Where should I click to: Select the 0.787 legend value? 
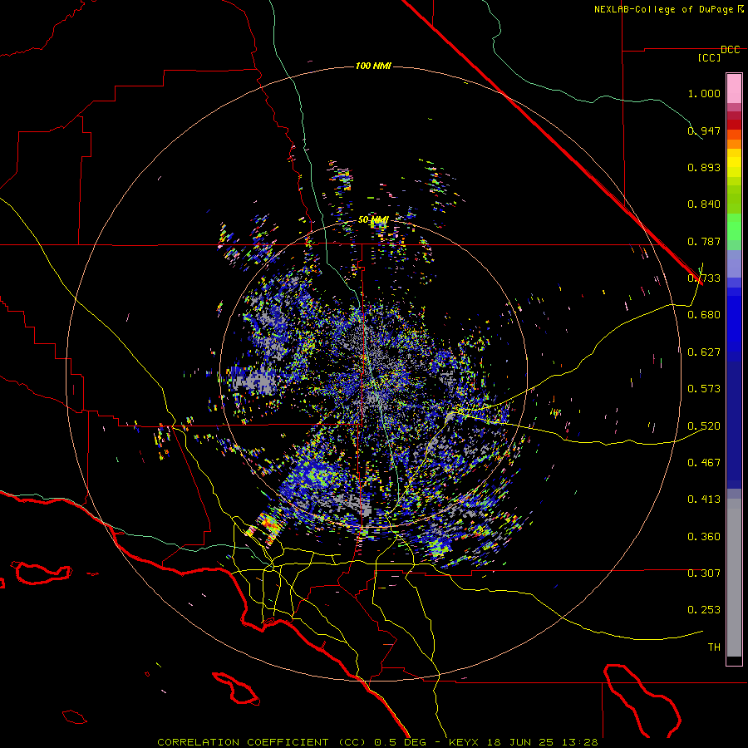tap(704, 241)
